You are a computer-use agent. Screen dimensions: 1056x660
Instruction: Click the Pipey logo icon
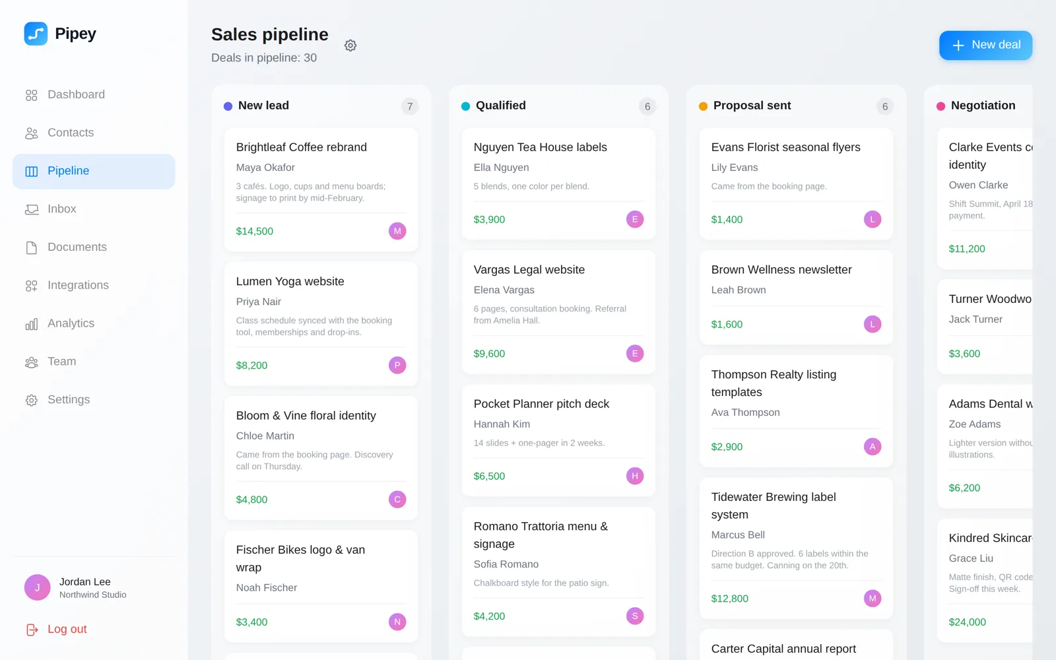click(x=36, y=34)
